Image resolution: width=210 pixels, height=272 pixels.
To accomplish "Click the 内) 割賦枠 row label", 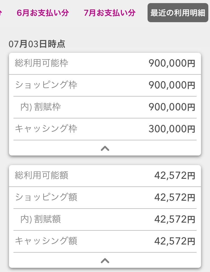I will click(41, 107).
